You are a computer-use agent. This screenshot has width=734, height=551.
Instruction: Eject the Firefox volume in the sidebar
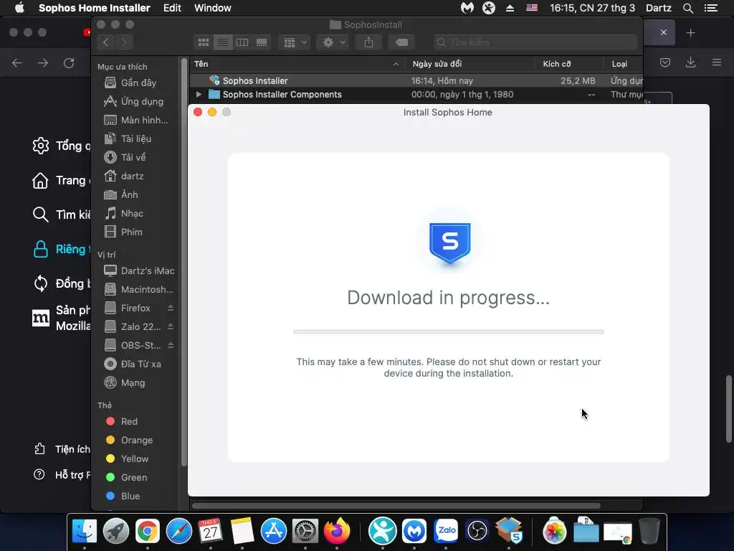tap(171, 308)
